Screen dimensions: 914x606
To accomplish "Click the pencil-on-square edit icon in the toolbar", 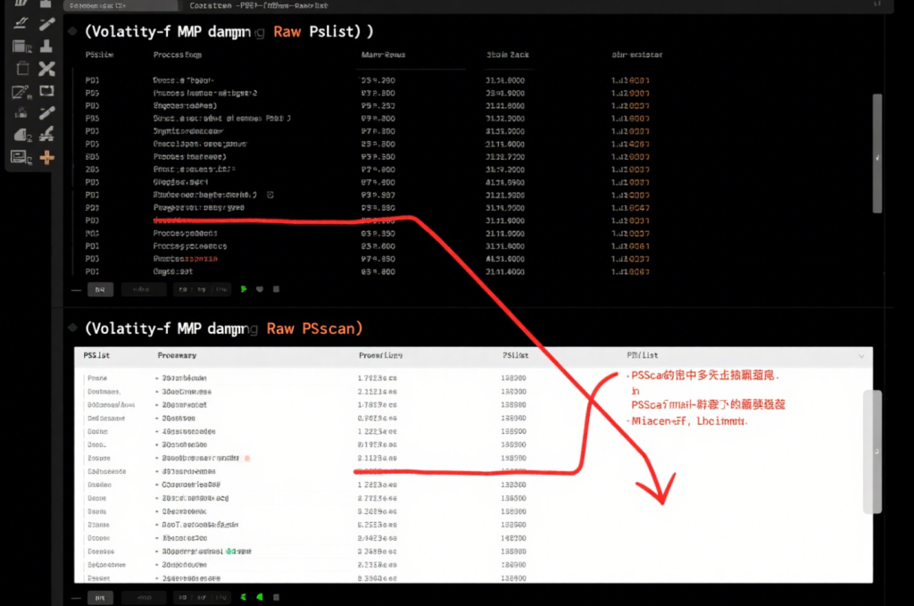I will click(x=20, y=91).
